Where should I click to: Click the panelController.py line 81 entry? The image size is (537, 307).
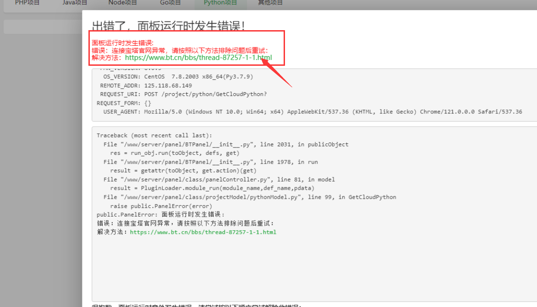coord(219,180)
